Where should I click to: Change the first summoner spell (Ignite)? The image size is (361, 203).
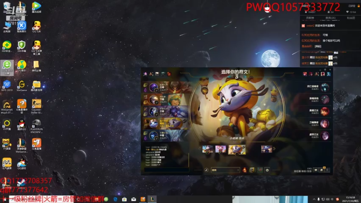pyautogui.click(x=245, y=170)
